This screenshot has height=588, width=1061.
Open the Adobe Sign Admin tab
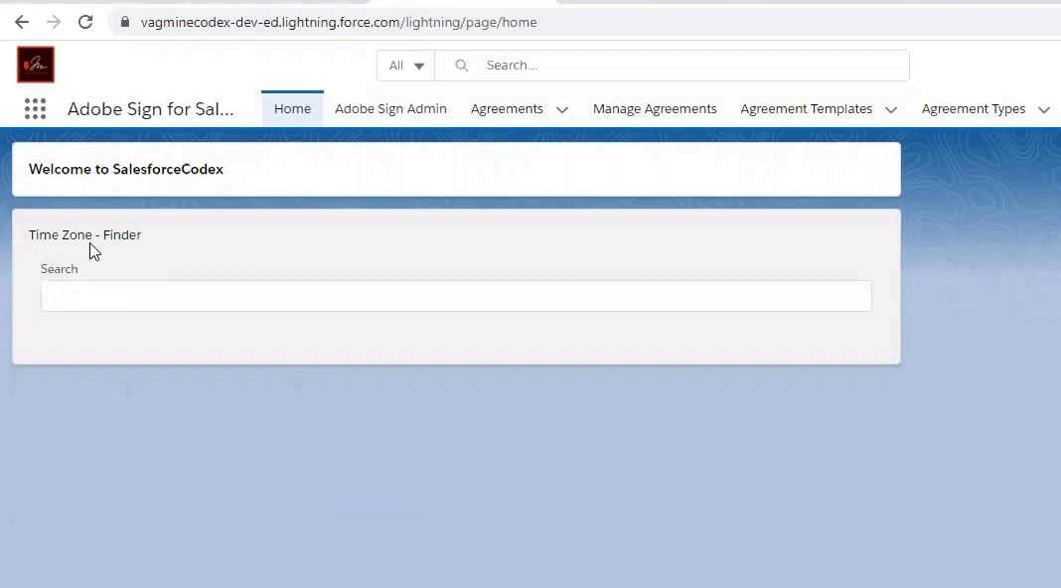coord(390,109)
